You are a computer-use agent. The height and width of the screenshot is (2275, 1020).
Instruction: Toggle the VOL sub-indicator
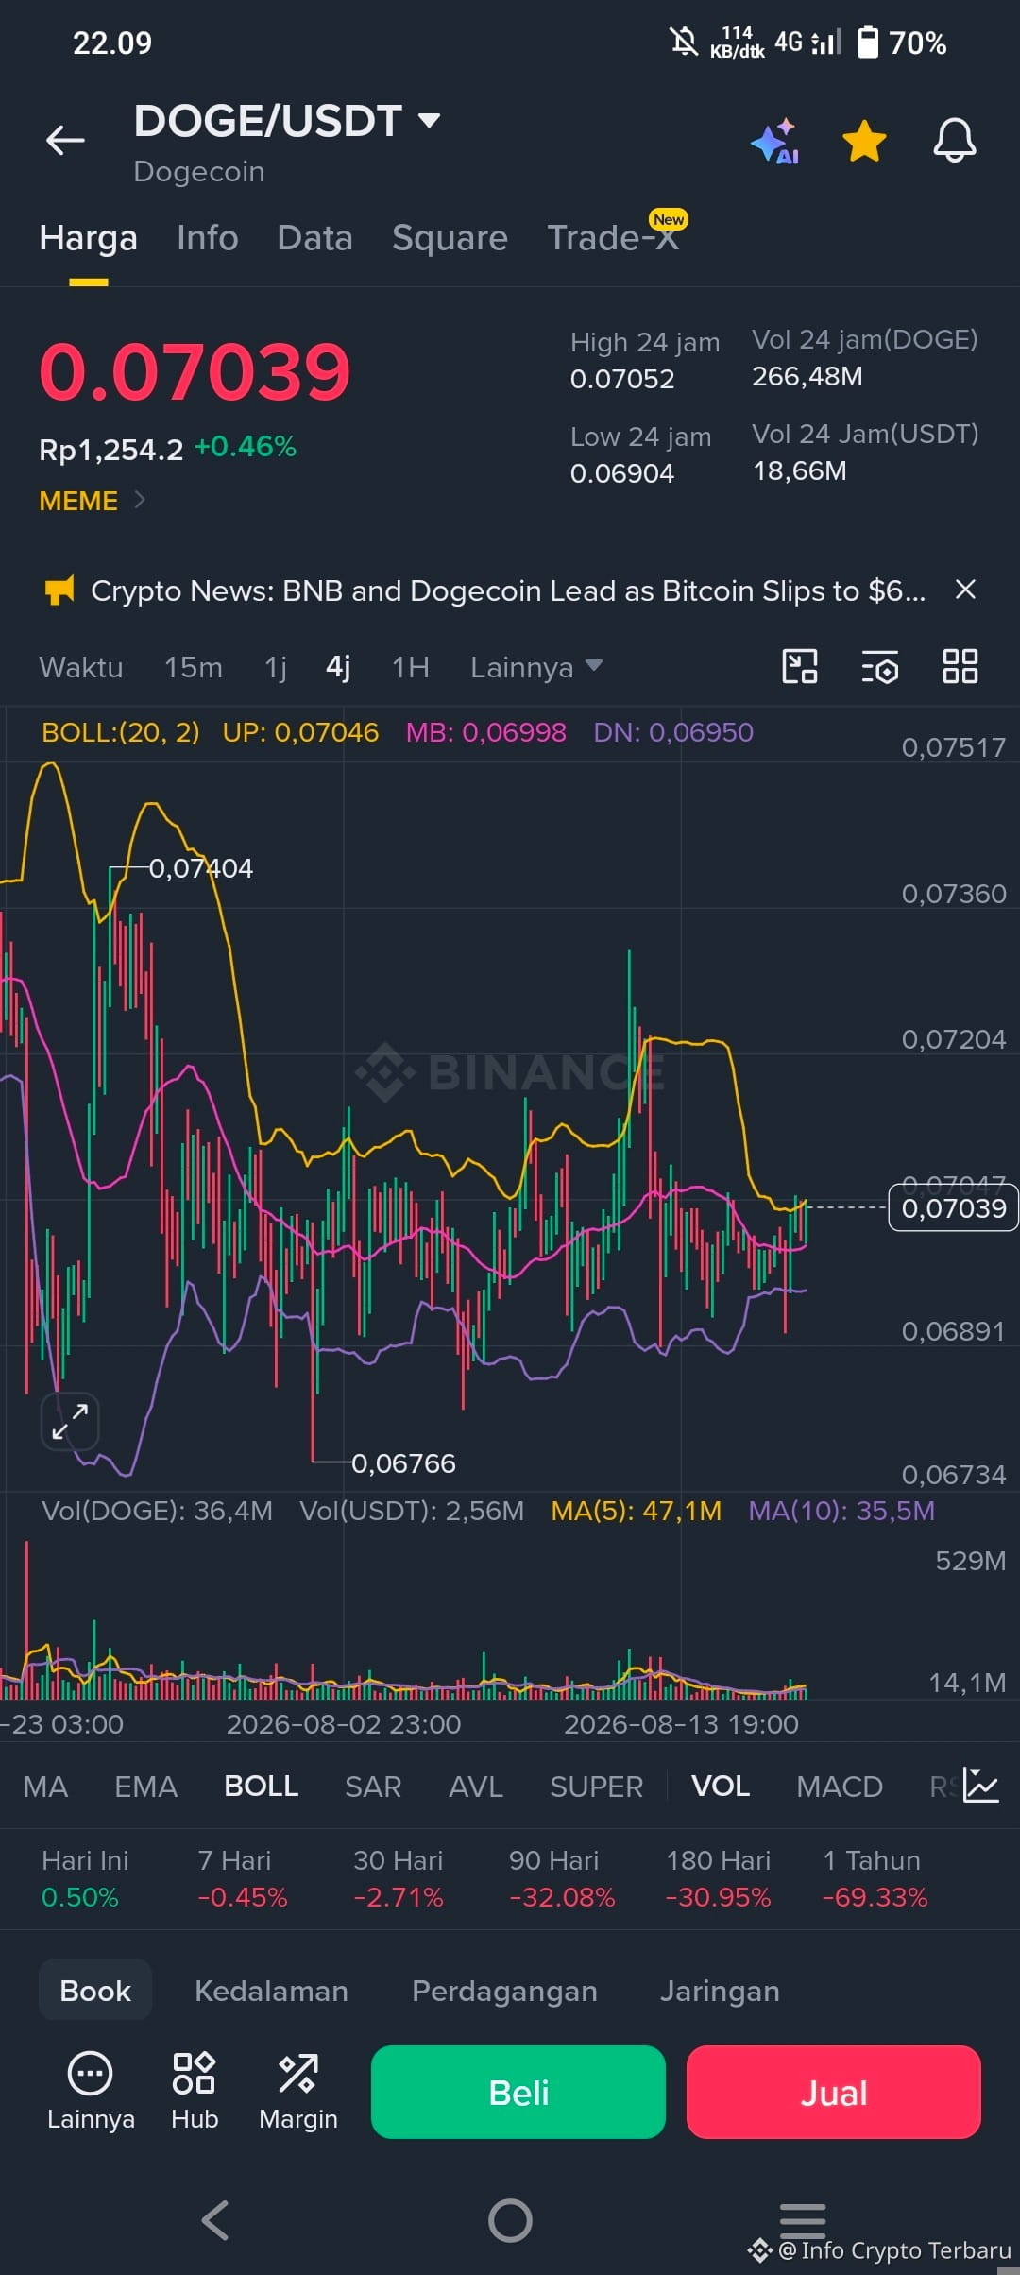pyautogui.click(x=721, y=1787)
